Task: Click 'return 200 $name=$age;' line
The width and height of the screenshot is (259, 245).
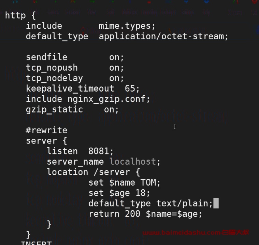Action: (x=145, y=214)
